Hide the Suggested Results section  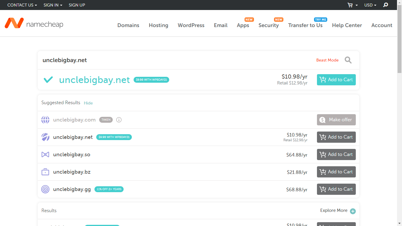pos(88,103)
